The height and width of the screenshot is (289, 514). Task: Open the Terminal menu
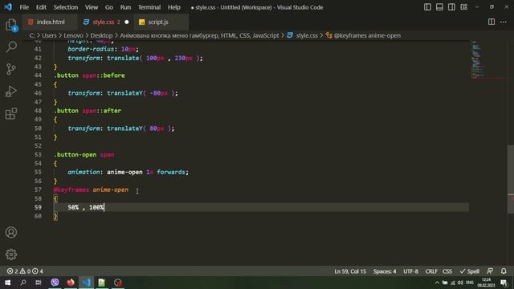point(149,7)
